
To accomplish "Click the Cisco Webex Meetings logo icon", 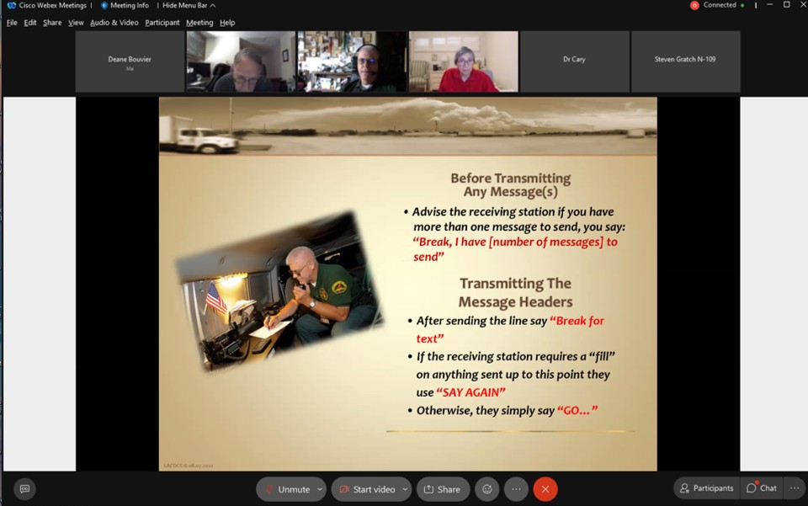I will point(11,5).
